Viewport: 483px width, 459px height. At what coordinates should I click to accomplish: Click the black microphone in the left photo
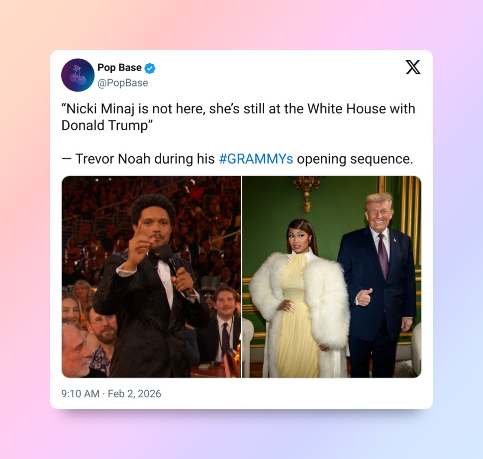(x=174, y=268)
